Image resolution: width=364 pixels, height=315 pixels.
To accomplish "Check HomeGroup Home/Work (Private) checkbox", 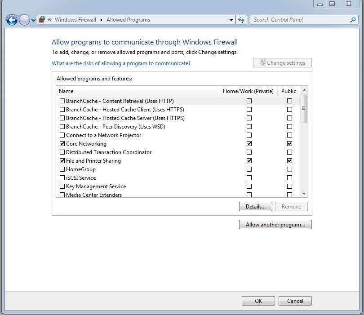I will point(249,169).
